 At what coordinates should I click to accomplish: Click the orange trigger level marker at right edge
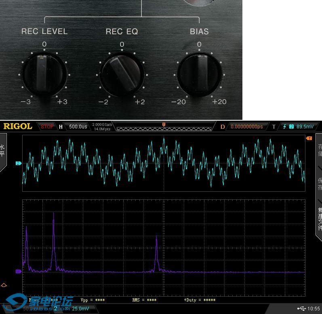coord(309,138)
